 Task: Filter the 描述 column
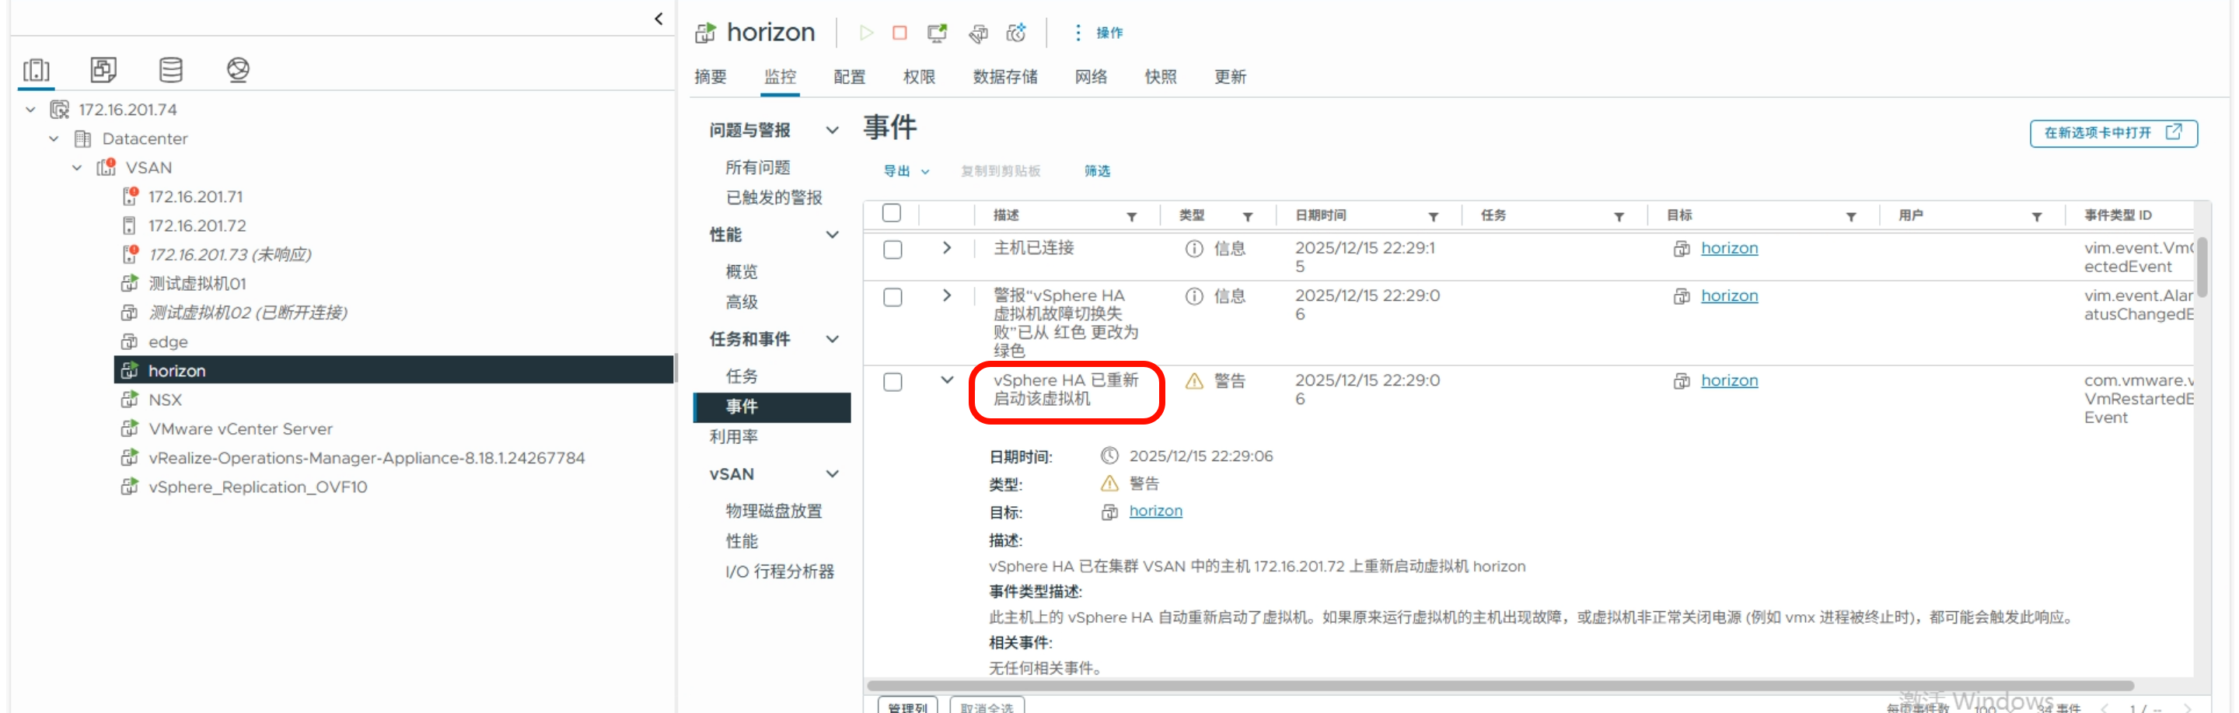point(1132,216)
